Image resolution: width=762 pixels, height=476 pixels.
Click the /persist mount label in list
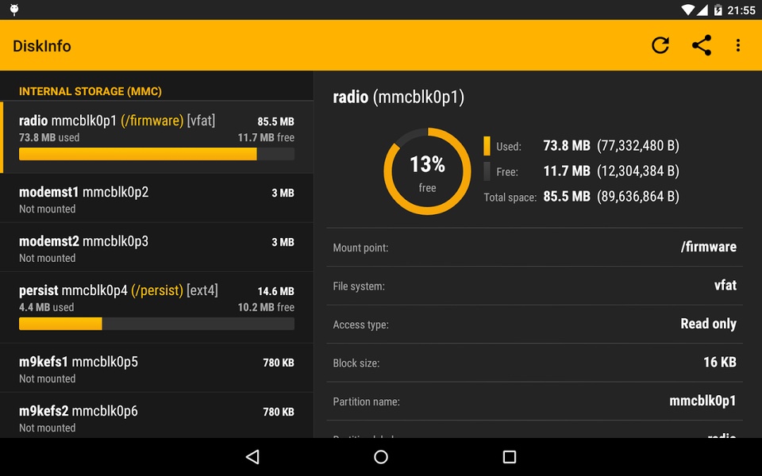click(157, 290)
